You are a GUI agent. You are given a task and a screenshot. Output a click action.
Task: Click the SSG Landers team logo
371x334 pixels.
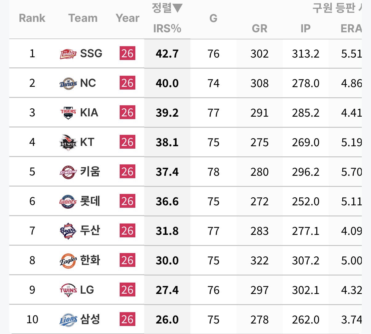click(68, 54)
